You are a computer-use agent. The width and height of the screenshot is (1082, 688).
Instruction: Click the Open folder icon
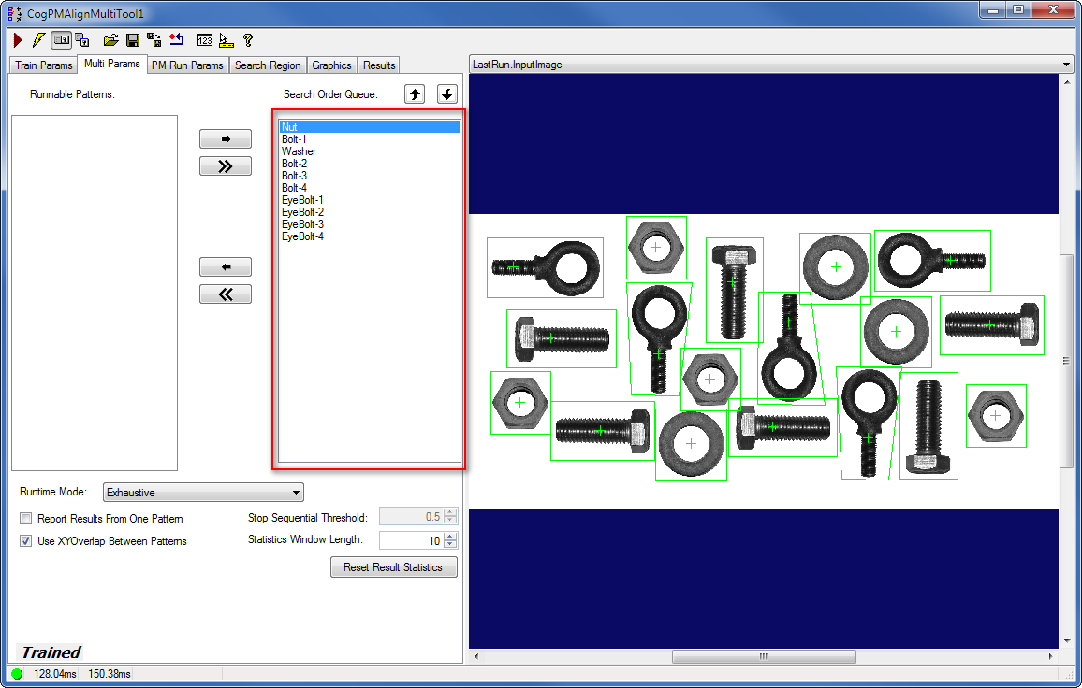110,40
